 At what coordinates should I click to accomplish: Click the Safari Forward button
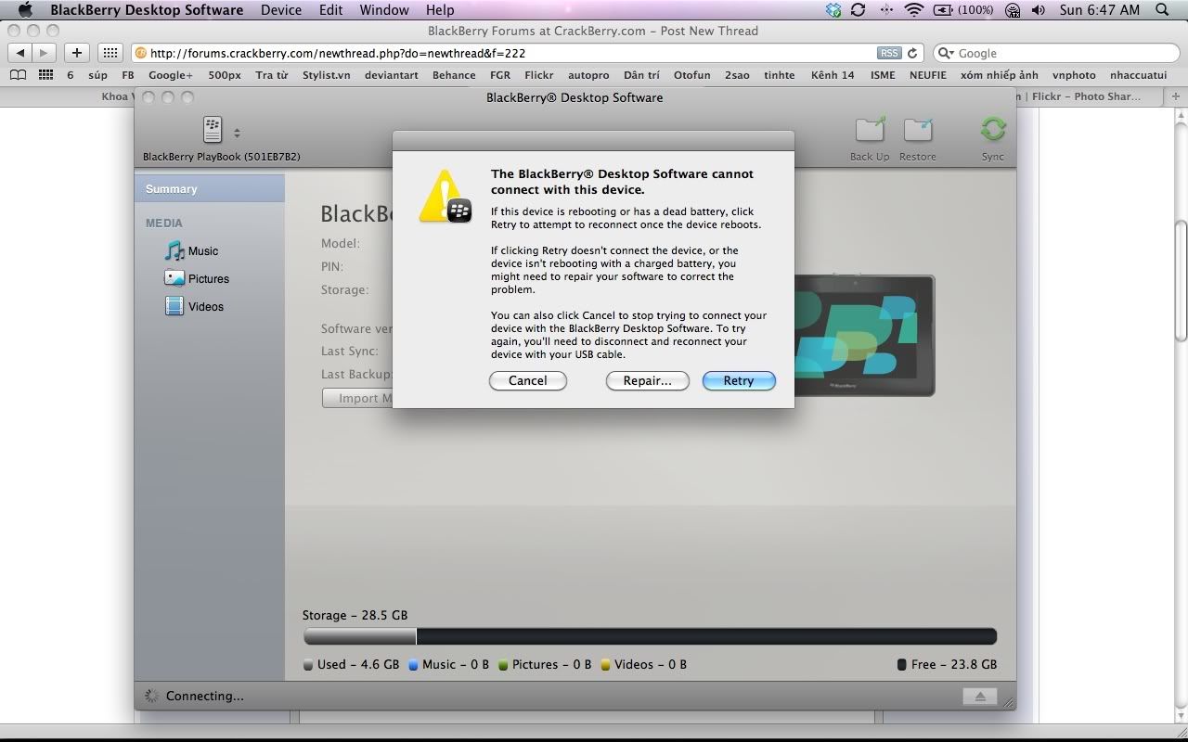pyautogui.click(x=44, y=53)
